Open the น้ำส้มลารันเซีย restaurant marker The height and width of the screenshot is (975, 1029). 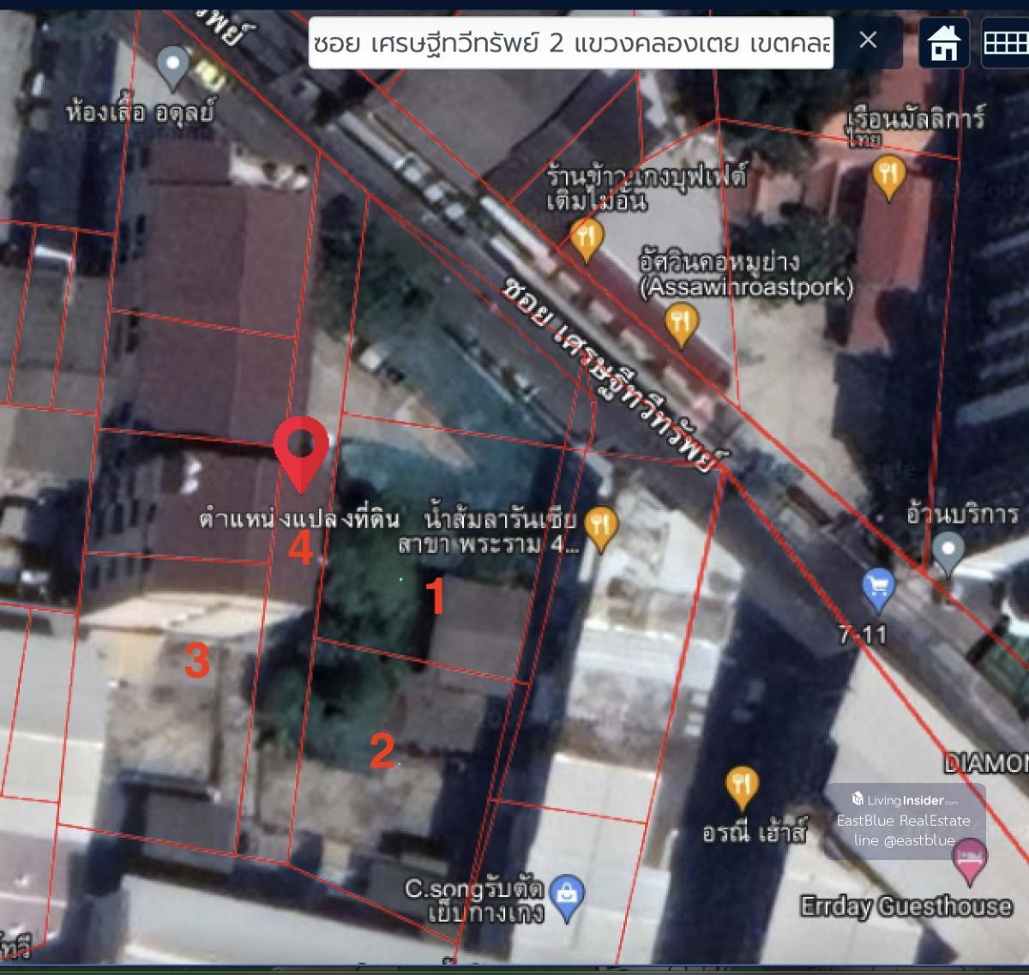601,526
